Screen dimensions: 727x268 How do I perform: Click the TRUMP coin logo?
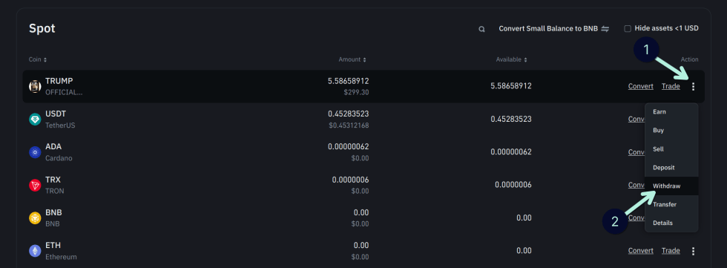[x=35, y=86]
